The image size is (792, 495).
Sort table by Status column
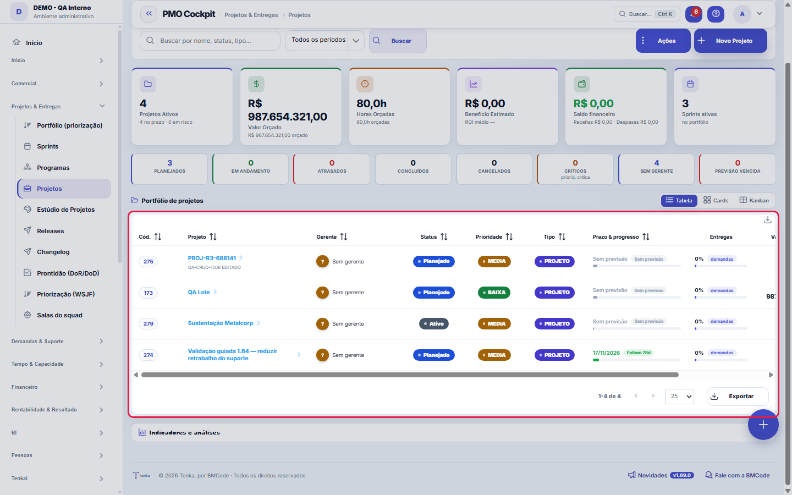(x=444, y=237)
